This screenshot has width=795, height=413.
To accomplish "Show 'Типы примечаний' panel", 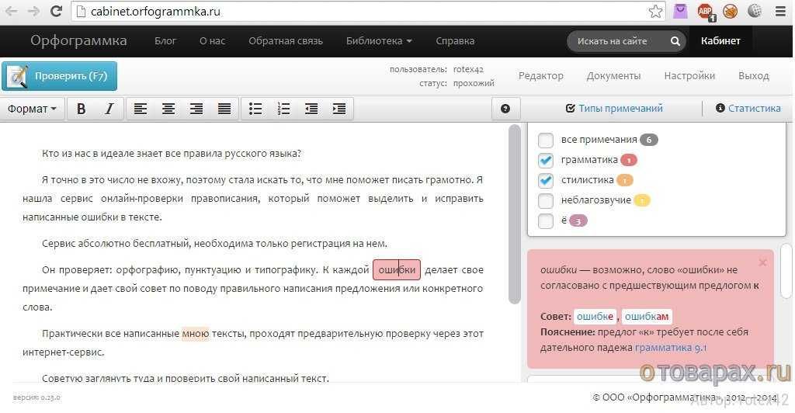I will tap(613, 109).
